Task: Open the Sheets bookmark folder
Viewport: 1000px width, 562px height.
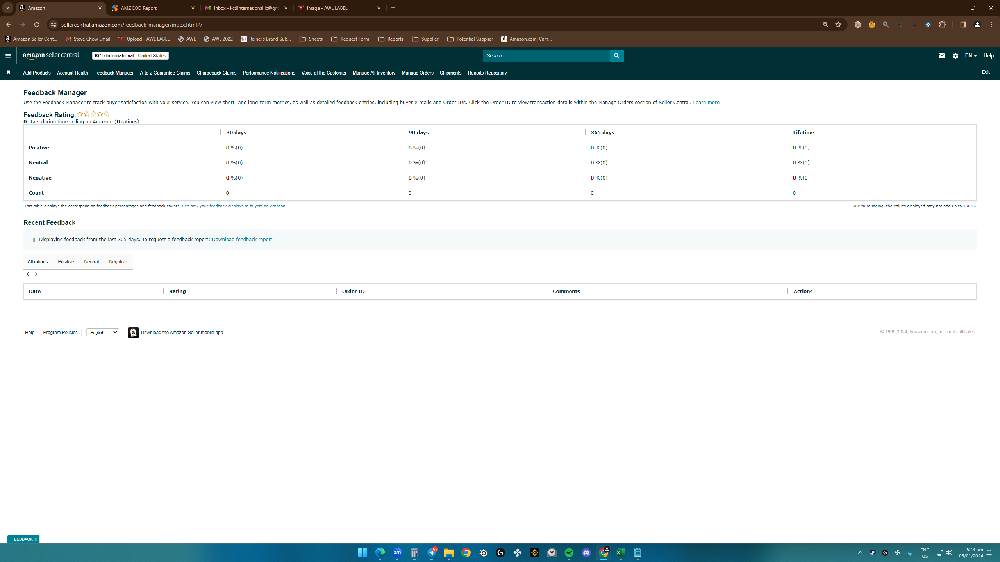Action: [x=311, y=39]
